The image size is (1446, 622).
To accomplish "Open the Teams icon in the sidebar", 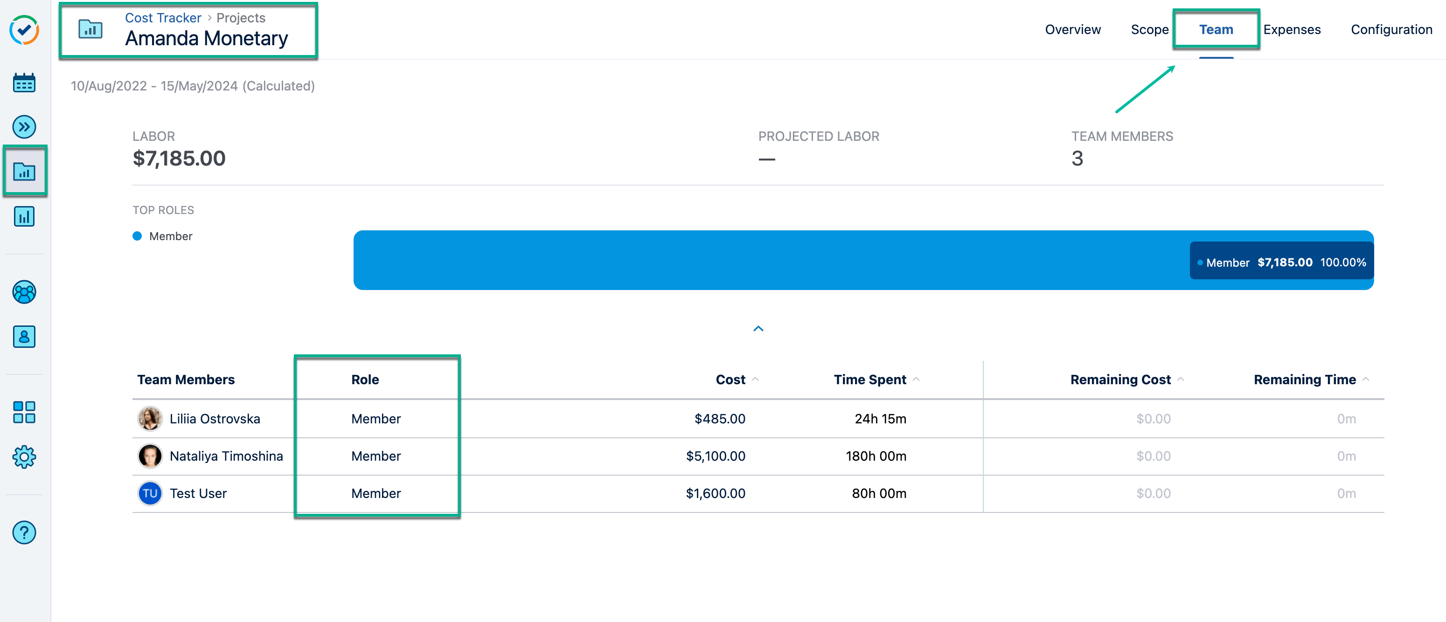I will [24, 292].
